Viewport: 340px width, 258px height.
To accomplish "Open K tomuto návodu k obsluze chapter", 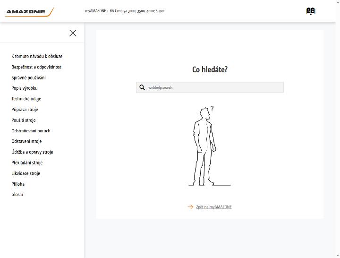I will click(37, 56).
